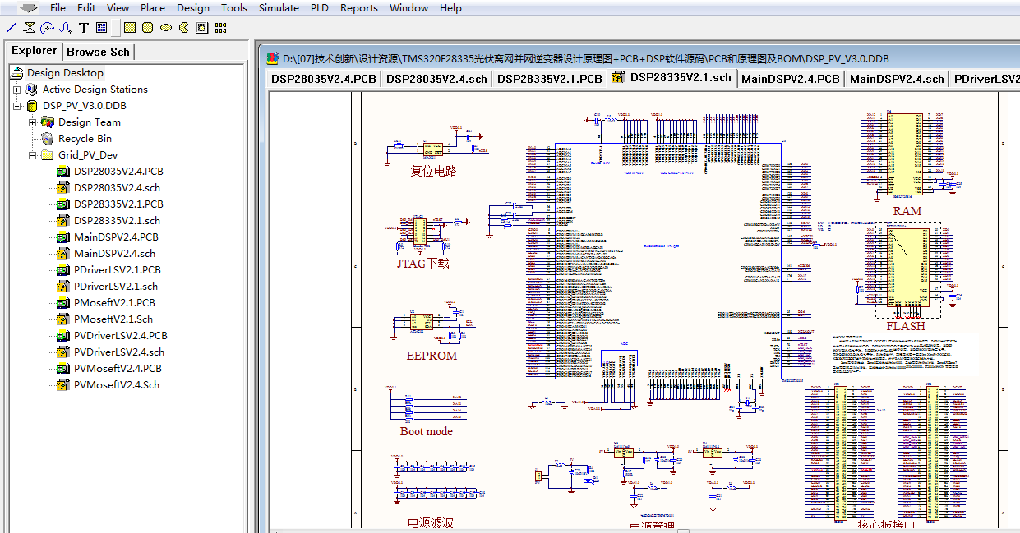Click the DSP28035V2.4.PCB file icon
The height and width of the screenshot is (533, 1020).
[63, 171]
